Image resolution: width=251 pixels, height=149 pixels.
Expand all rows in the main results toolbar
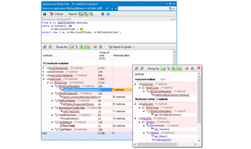pyautogui.click(x=45, y=47)
